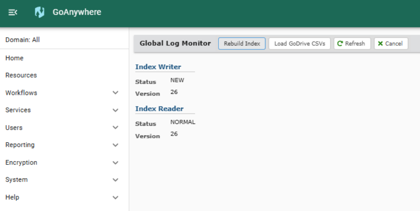Click the NORMAL status value
This screenshot has width=420, height=211.
[x=183, y=122]
